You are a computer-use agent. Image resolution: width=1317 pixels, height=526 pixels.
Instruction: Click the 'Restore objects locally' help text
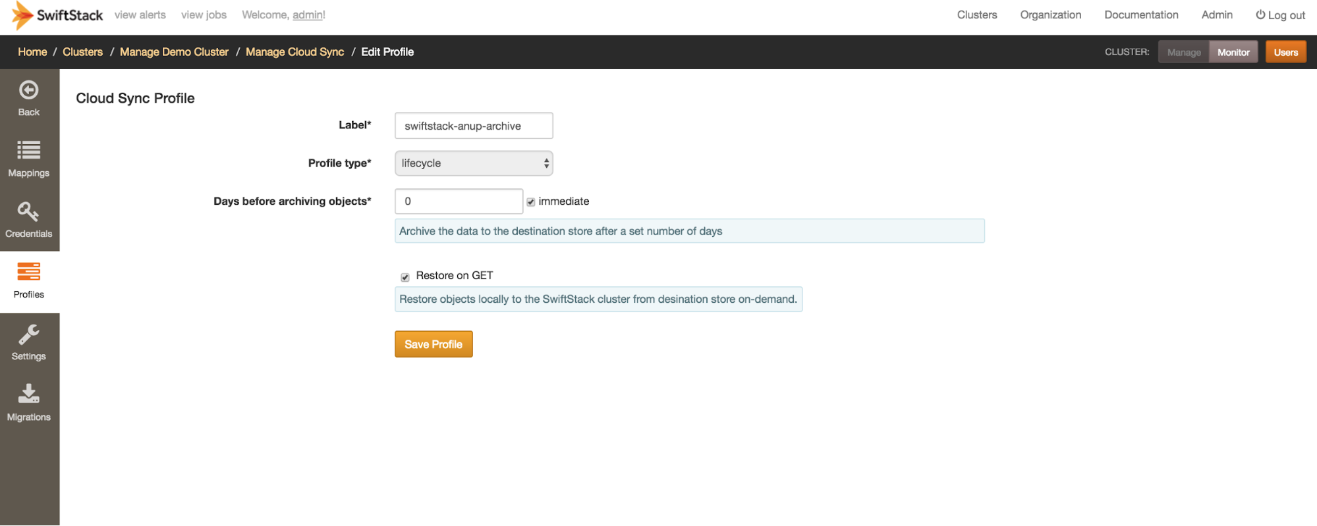click(598, 300)
